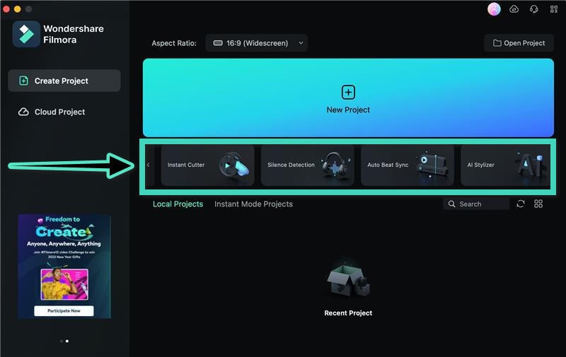Image resolution: width=566 pixels, height=357 pixels.
Task: Click the Cloud Project cloud icon
Action: [23, 112]
